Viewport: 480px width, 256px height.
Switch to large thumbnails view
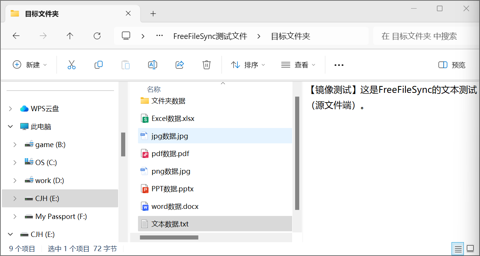click(x=470, y=249)
